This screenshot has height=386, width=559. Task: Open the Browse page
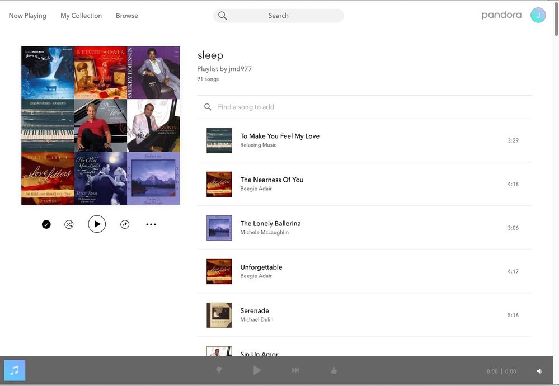coord(127,16)
